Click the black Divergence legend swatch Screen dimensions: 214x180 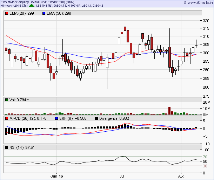coord(96,119)
